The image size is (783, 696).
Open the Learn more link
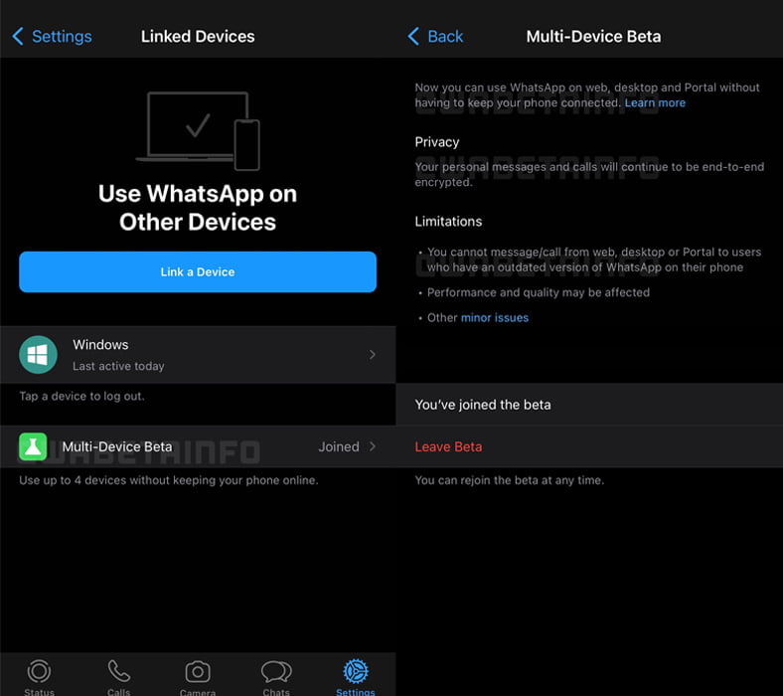tap(655, 102)
